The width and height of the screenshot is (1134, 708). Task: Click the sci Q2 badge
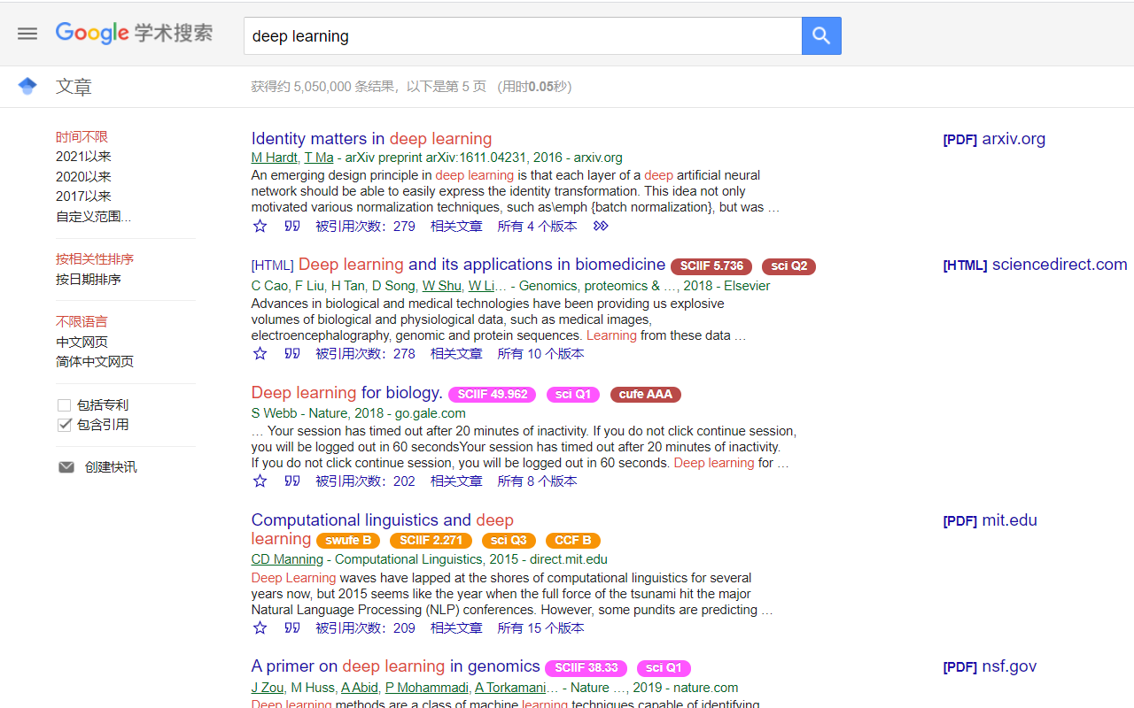point(788,266)
